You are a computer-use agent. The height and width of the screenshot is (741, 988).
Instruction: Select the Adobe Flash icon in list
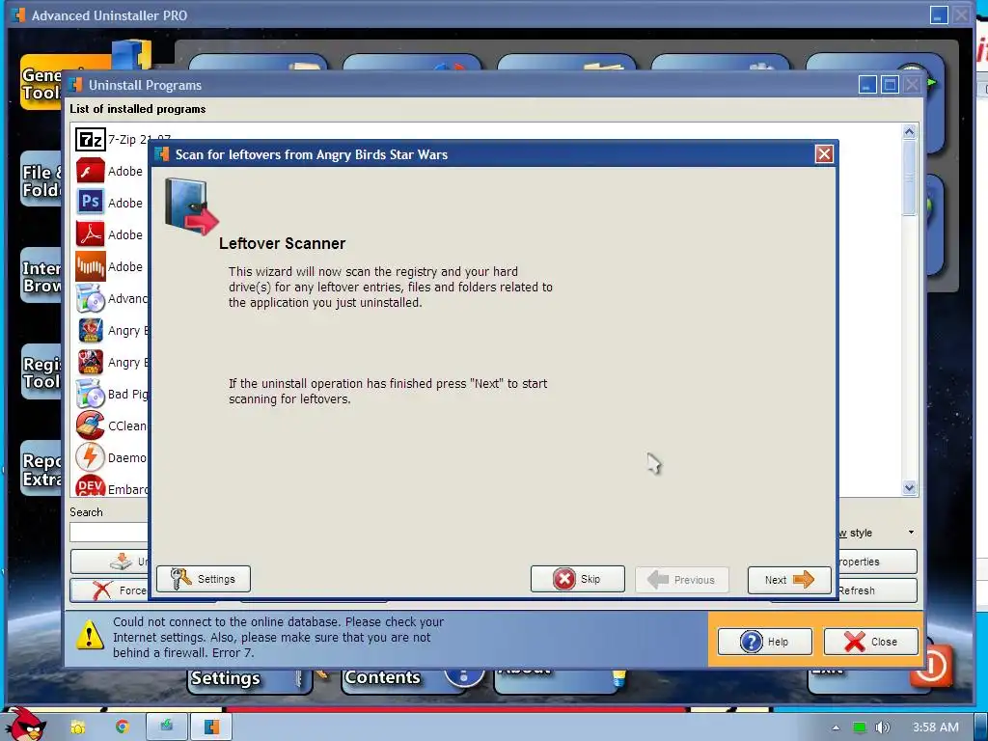(90, 171)
